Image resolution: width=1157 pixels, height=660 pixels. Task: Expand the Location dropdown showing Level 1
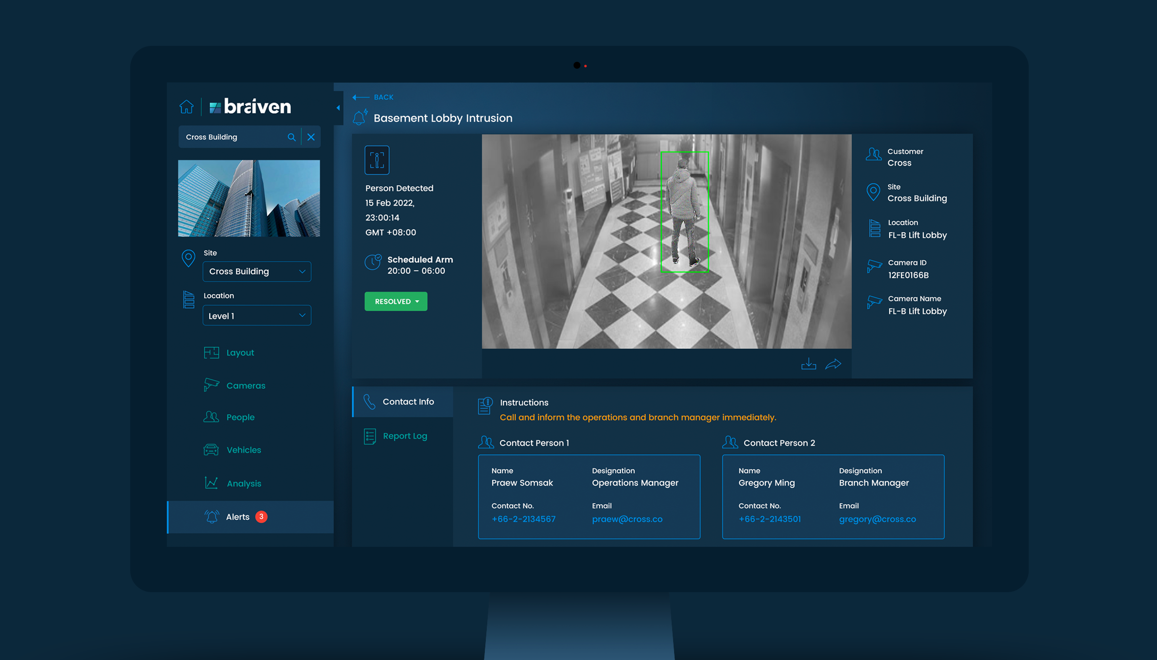[257, 316]
